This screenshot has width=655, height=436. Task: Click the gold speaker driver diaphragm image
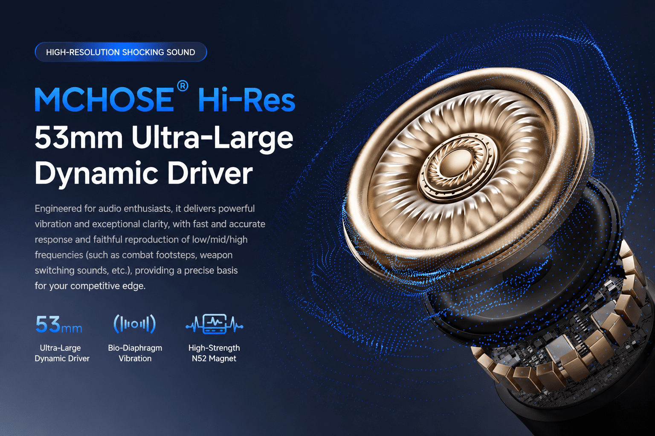pyautogui.click(x=468, y=175)
